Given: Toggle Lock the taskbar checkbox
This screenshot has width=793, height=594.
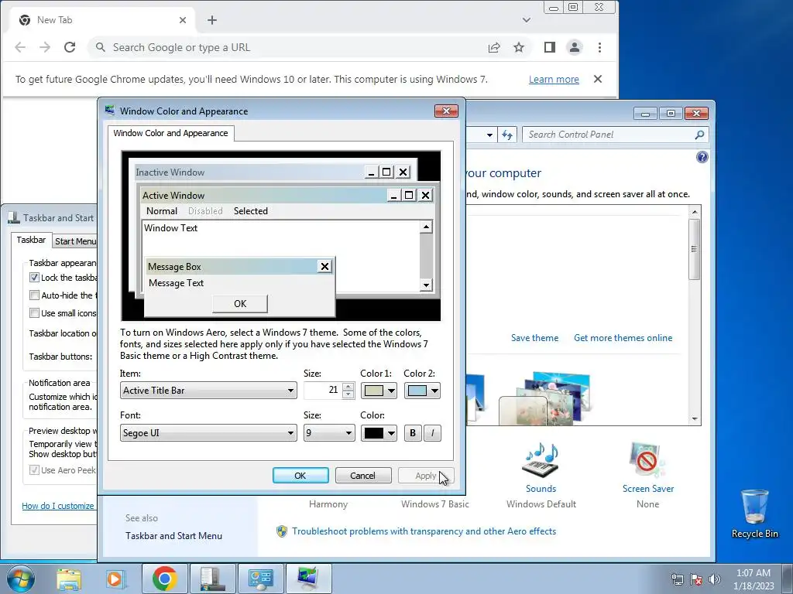Looking at the screenshot, I should coord(34,278).
